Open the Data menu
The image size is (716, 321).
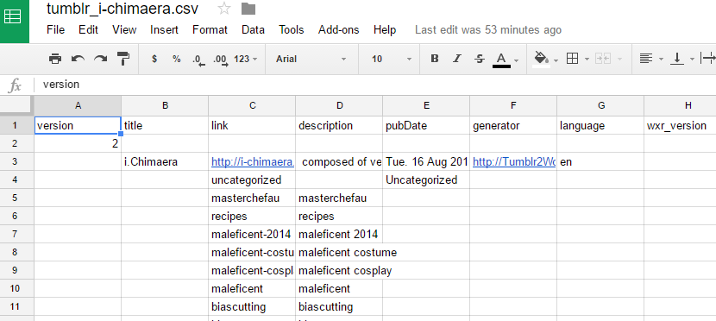[x=254, y=30]
